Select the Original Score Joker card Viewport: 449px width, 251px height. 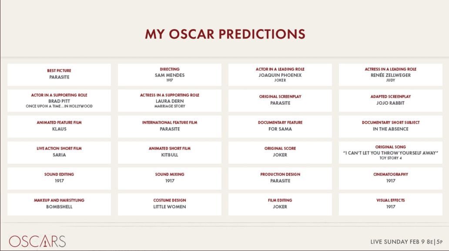click(x=280, y=152)
